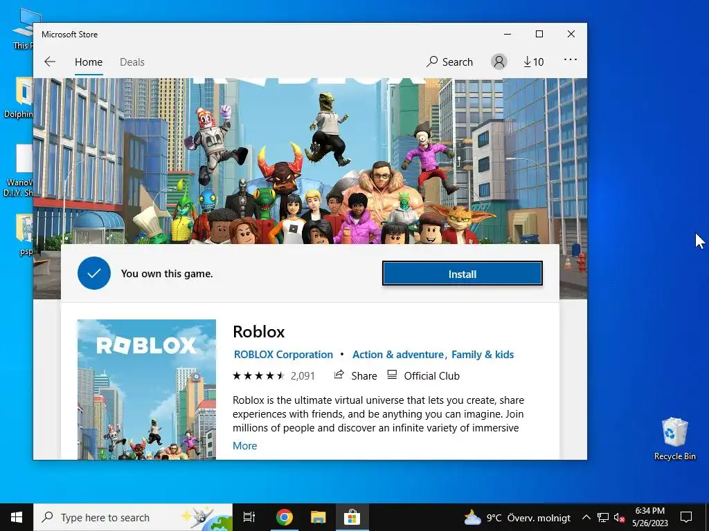Open the weather widget showing 9°C

coord(517,517)
